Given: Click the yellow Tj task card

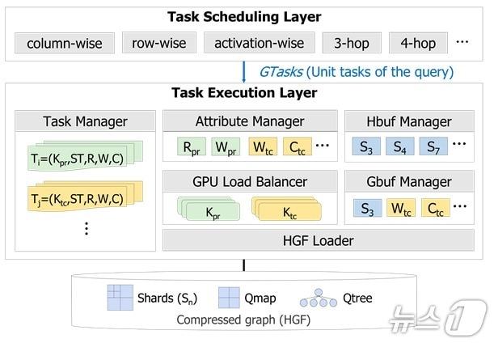Looking at the screenshot, I should pos(78,199).
